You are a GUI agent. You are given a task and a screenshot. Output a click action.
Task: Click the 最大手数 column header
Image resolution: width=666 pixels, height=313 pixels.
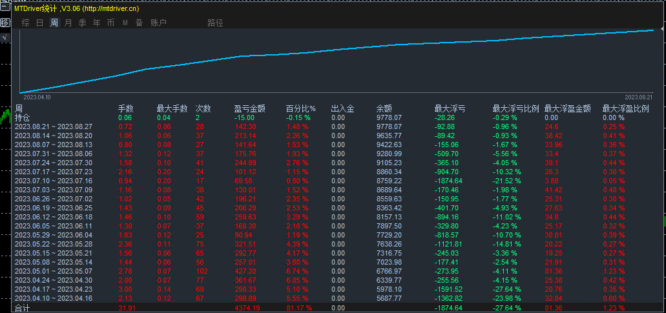click(x=172, y=108)
